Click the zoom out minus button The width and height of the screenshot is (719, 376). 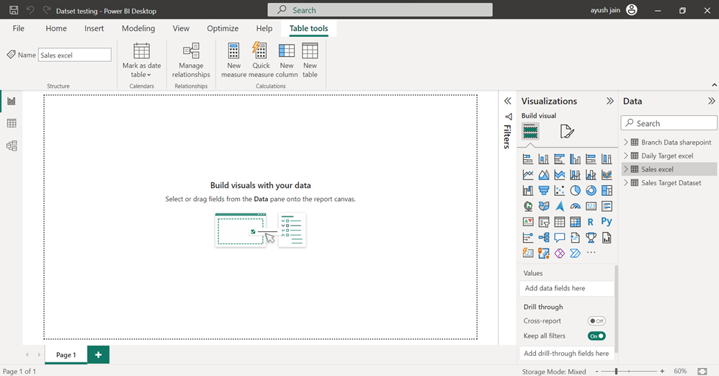click(x=597, y=371)
